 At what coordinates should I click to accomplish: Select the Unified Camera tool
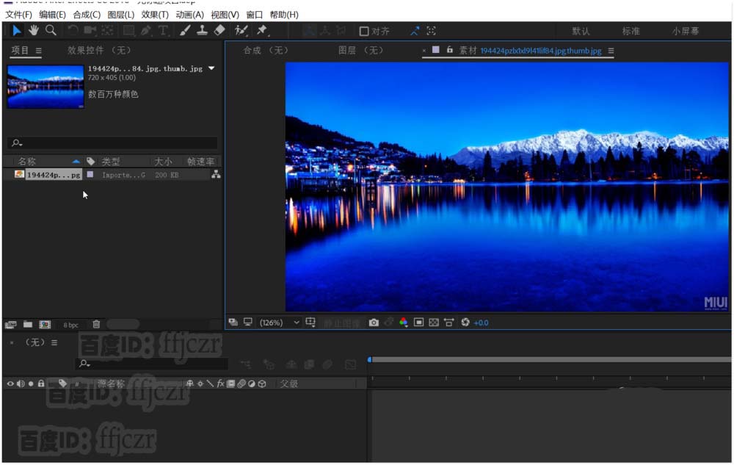click(x=90, y=31)
